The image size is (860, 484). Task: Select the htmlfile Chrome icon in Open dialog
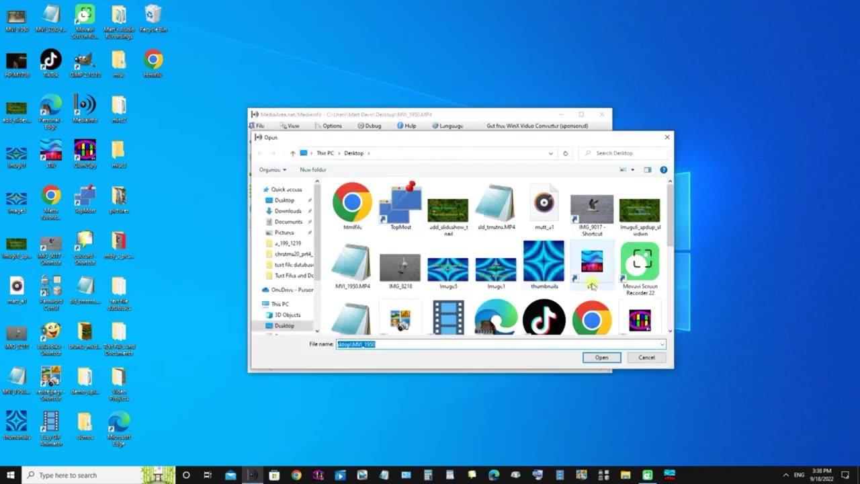(352, 206)
